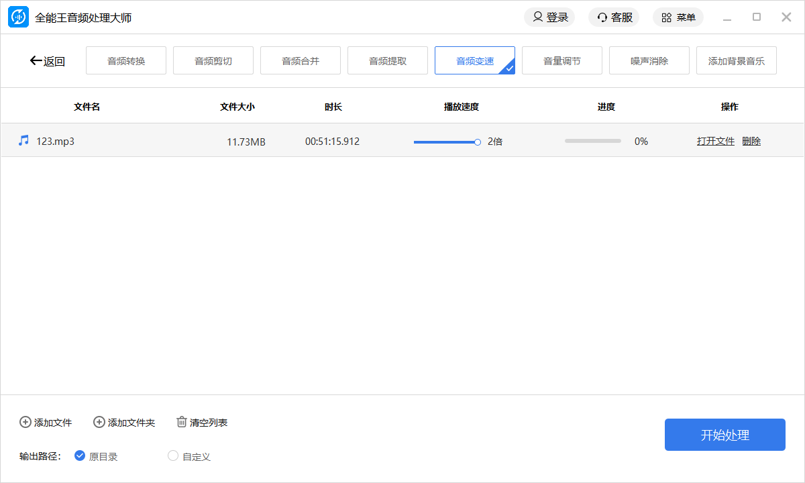Select 原目录 output path option
805x483 pixels.
point(80,456)
